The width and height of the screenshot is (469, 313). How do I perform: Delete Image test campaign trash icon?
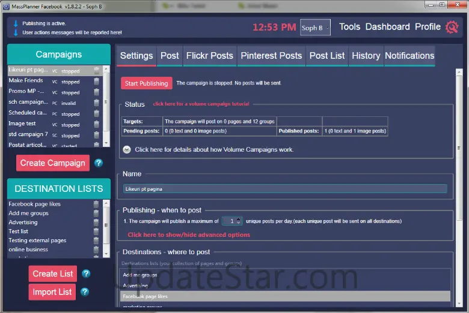pos(96,124)
